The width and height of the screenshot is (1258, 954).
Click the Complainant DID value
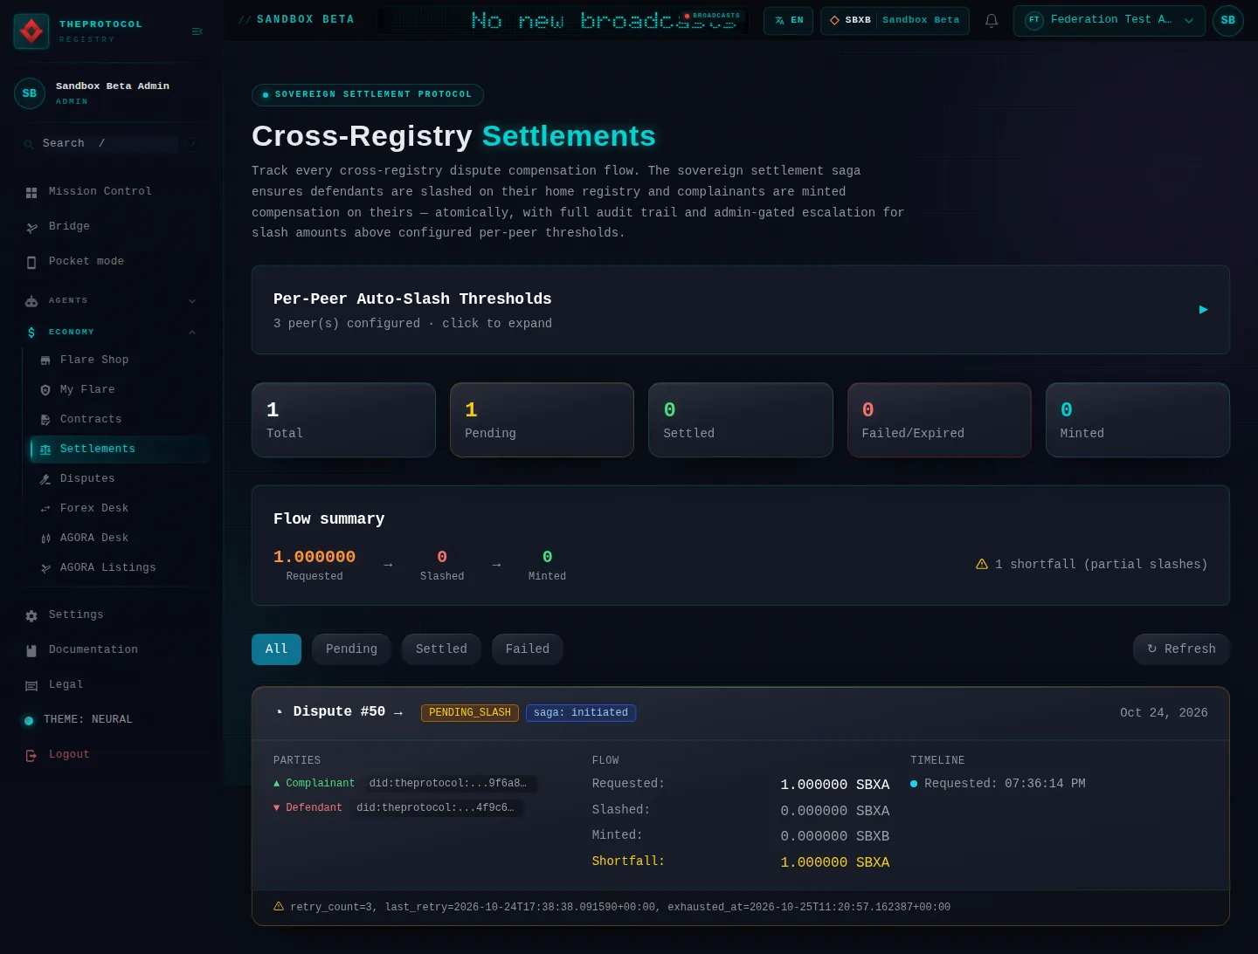point(448,784)
